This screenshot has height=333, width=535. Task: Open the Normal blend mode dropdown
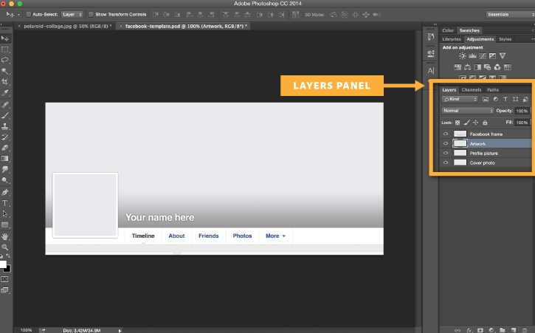(x=467, y=111)
